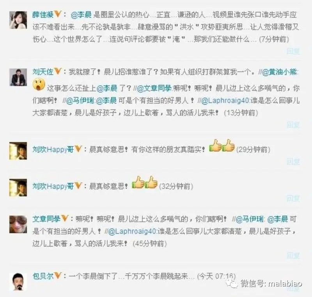Open the @李晨 mention in 薛佳凝's comment

click(81, 15)
